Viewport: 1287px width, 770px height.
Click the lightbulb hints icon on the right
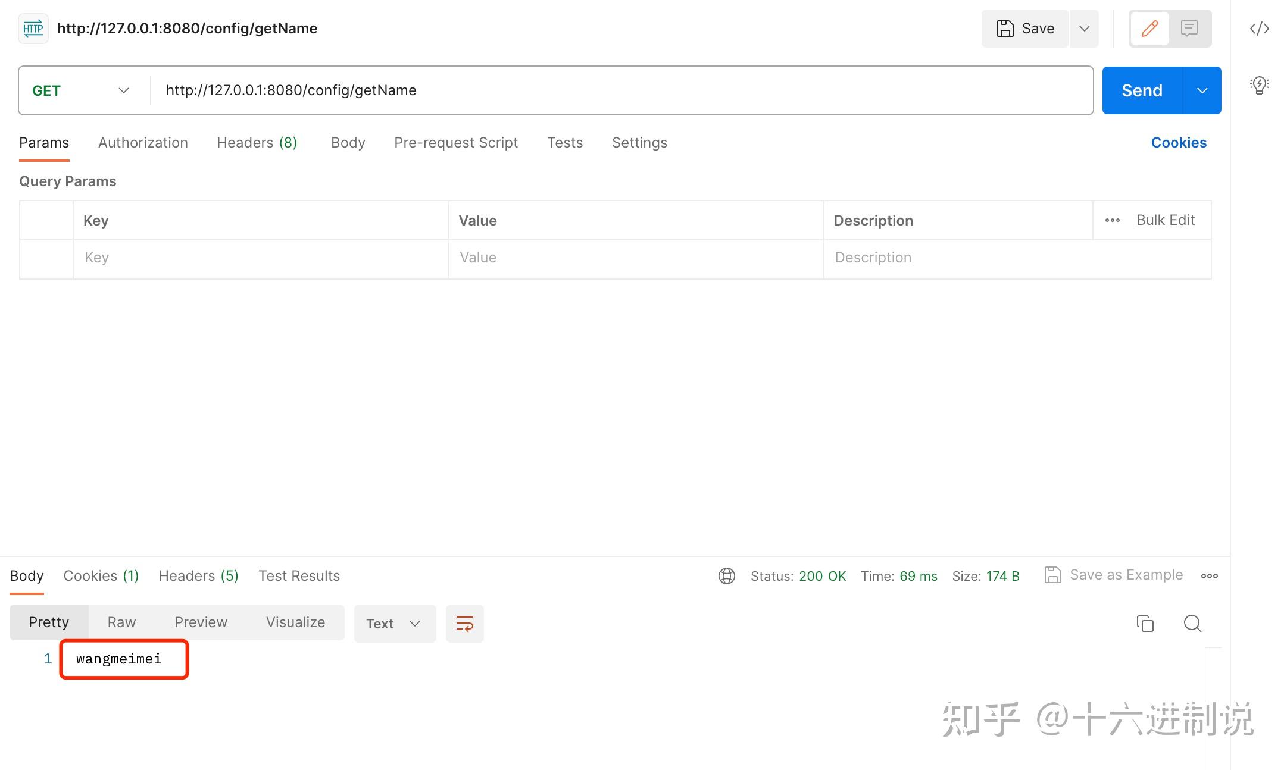pos(1260,85)
